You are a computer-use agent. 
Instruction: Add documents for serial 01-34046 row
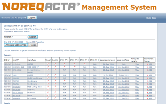[x=149, y=64]
